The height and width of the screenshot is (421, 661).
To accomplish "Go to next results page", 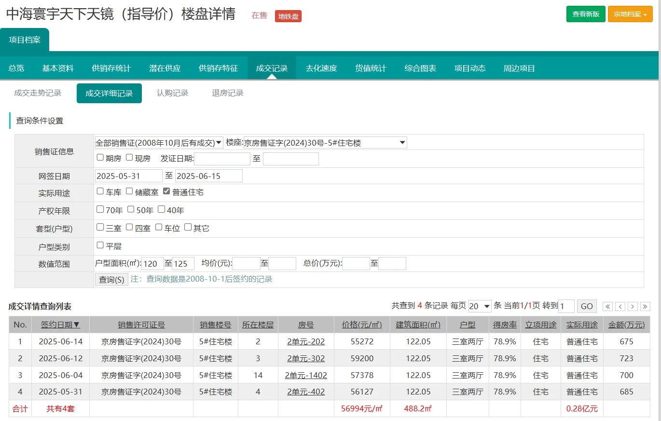I will pos(633,306).
